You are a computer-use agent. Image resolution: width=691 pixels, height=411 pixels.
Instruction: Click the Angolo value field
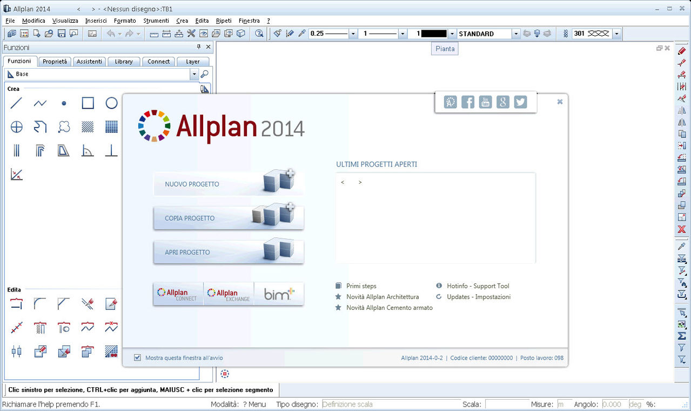[614, 405]
